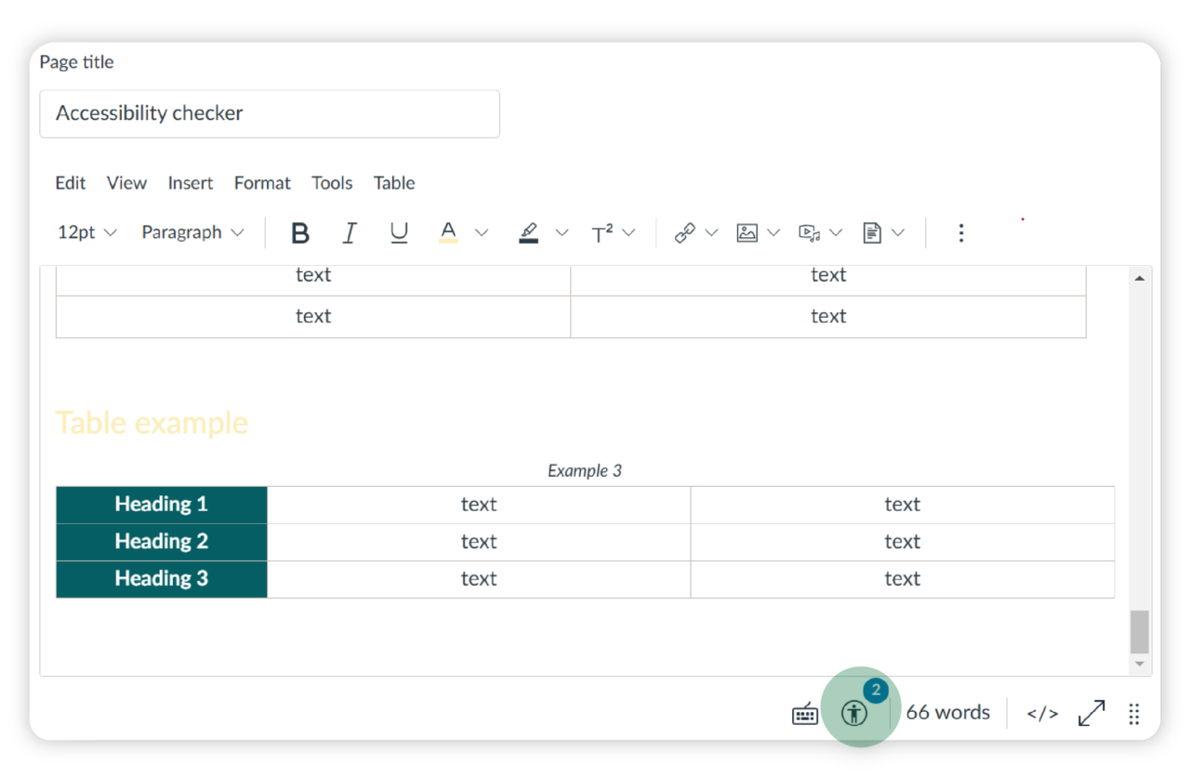Expand media options arrow
The image size is (1190, 777).
tap(836, 232)
